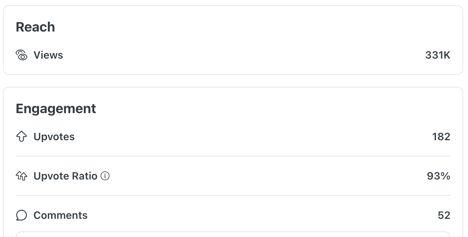Click the Reach section heading
The image size is (468, 237).
pos(35,27)
